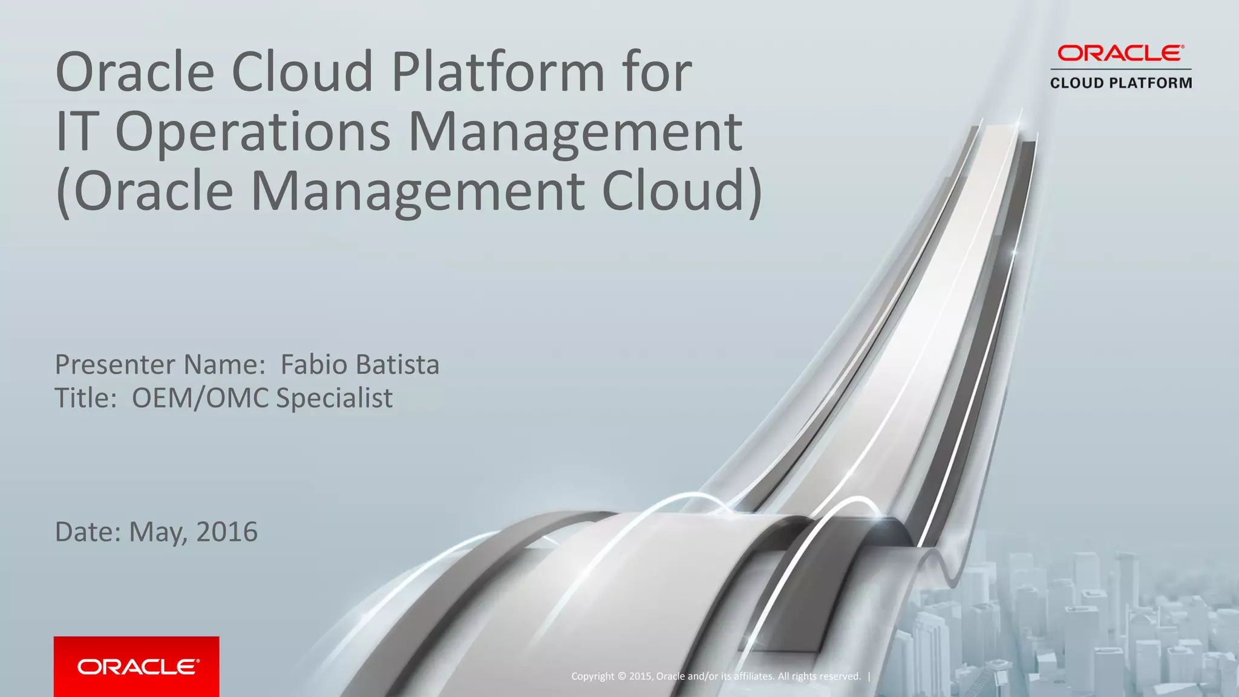Image resolution: width=1239 pixels, height=697 pixels.
Task: Click the 'OEM/OMC Specialist' text
Action: 262,398
